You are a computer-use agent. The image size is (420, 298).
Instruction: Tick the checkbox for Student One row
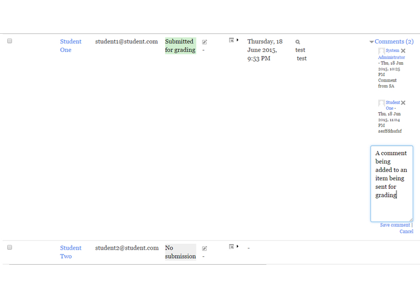coord(10,41)
